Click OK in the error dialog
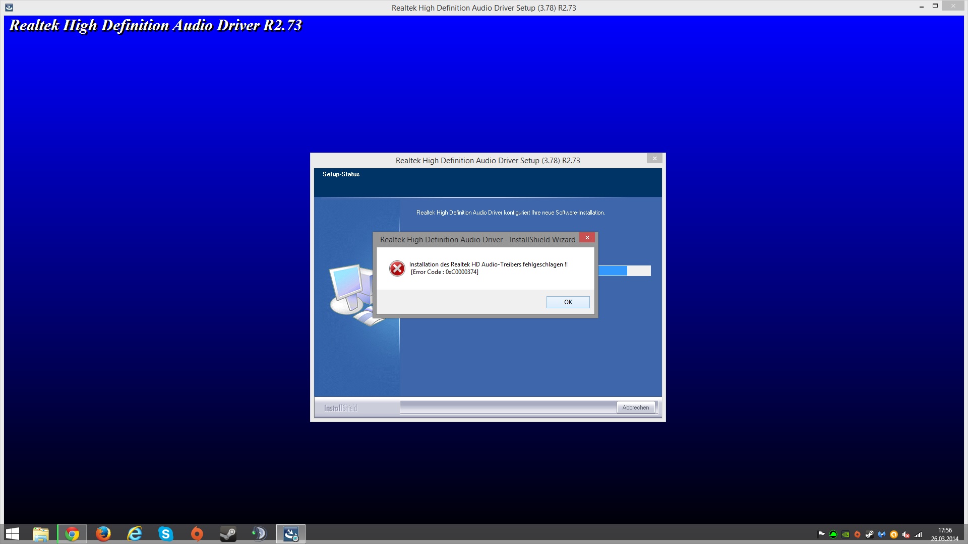The height and width of the screenshot is (544, 968). click(x=568, y=302)
